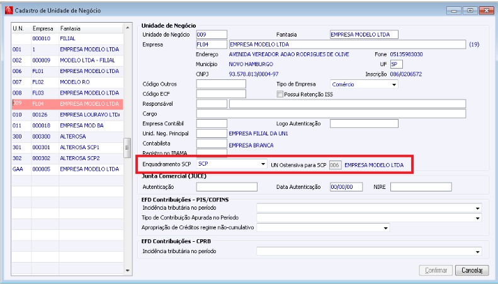
Task: Select list row 007 MODELO RO
Action: point(67,82)
